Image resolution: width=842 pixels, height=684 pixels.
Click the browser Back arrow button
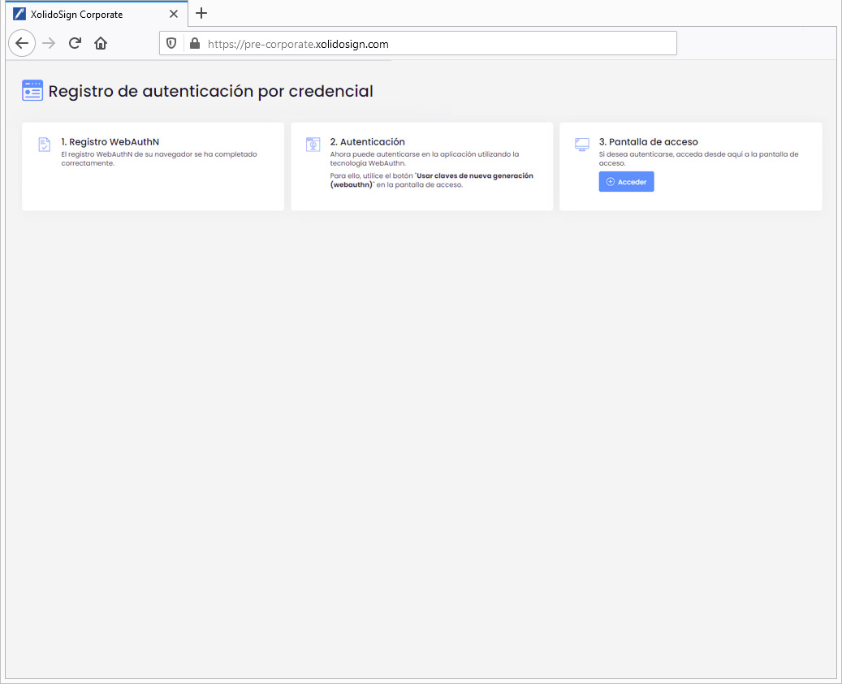coord(22,43)
